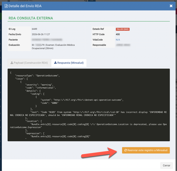Click the Estado Ref label
The height and width of the screenshot is (171, 177).
(x=98, y=29)
